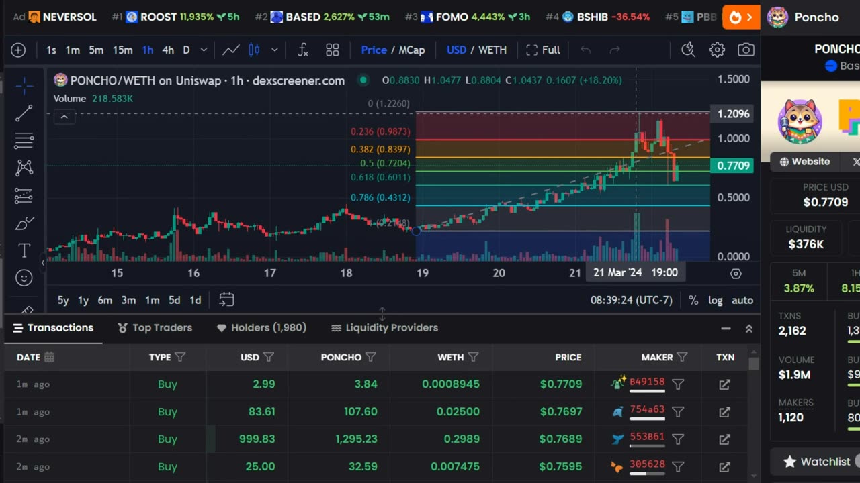Select the trend line drawing tool
The width and height of the screenshot is (860, 483).
point(24,113)
